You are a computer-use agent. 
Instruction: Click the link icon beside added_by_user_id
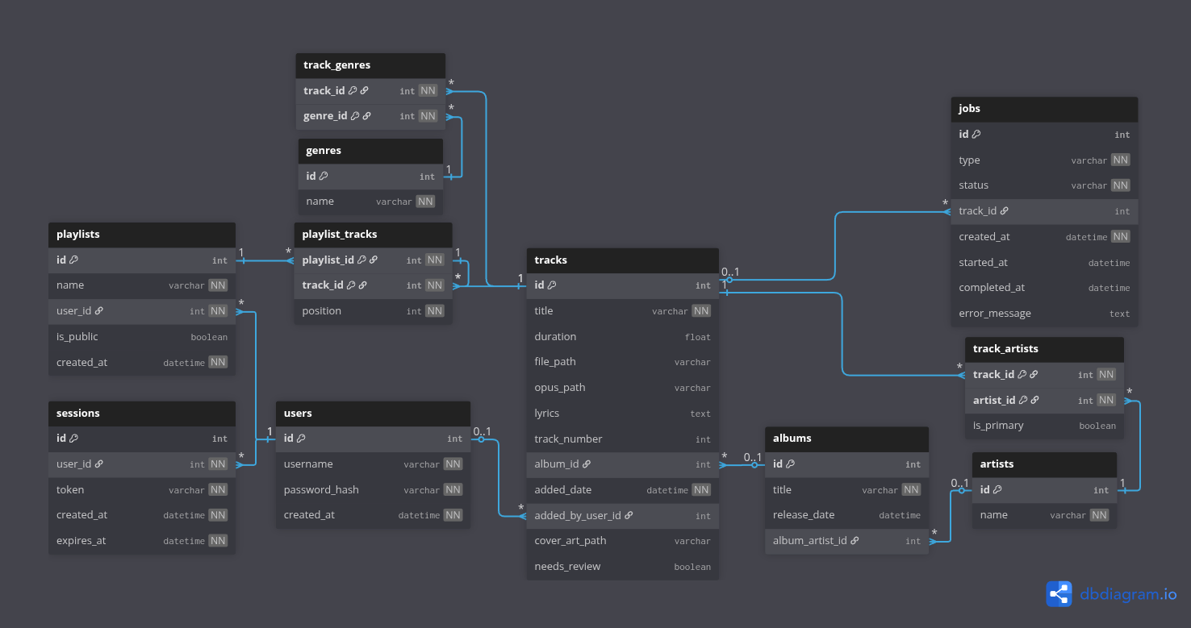(629, 516)
